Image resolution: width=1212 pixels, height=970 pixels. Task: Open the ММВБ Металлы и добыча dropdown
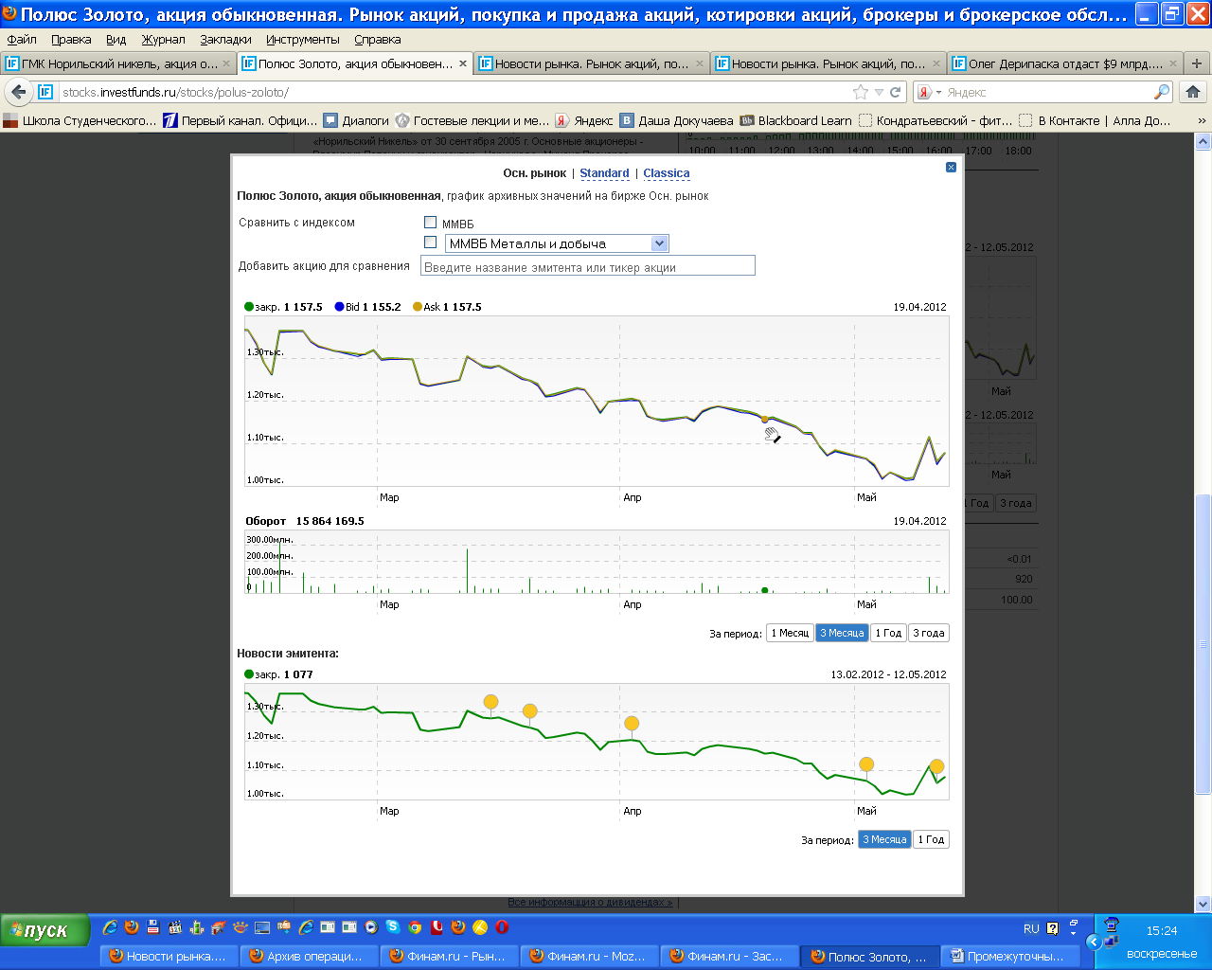coord(557,243)
